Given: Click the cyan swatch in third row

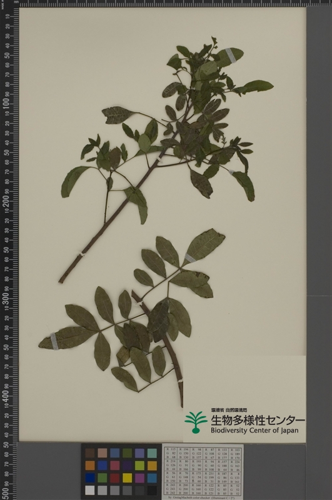Looking at the screenshot, I should [152, 477].
